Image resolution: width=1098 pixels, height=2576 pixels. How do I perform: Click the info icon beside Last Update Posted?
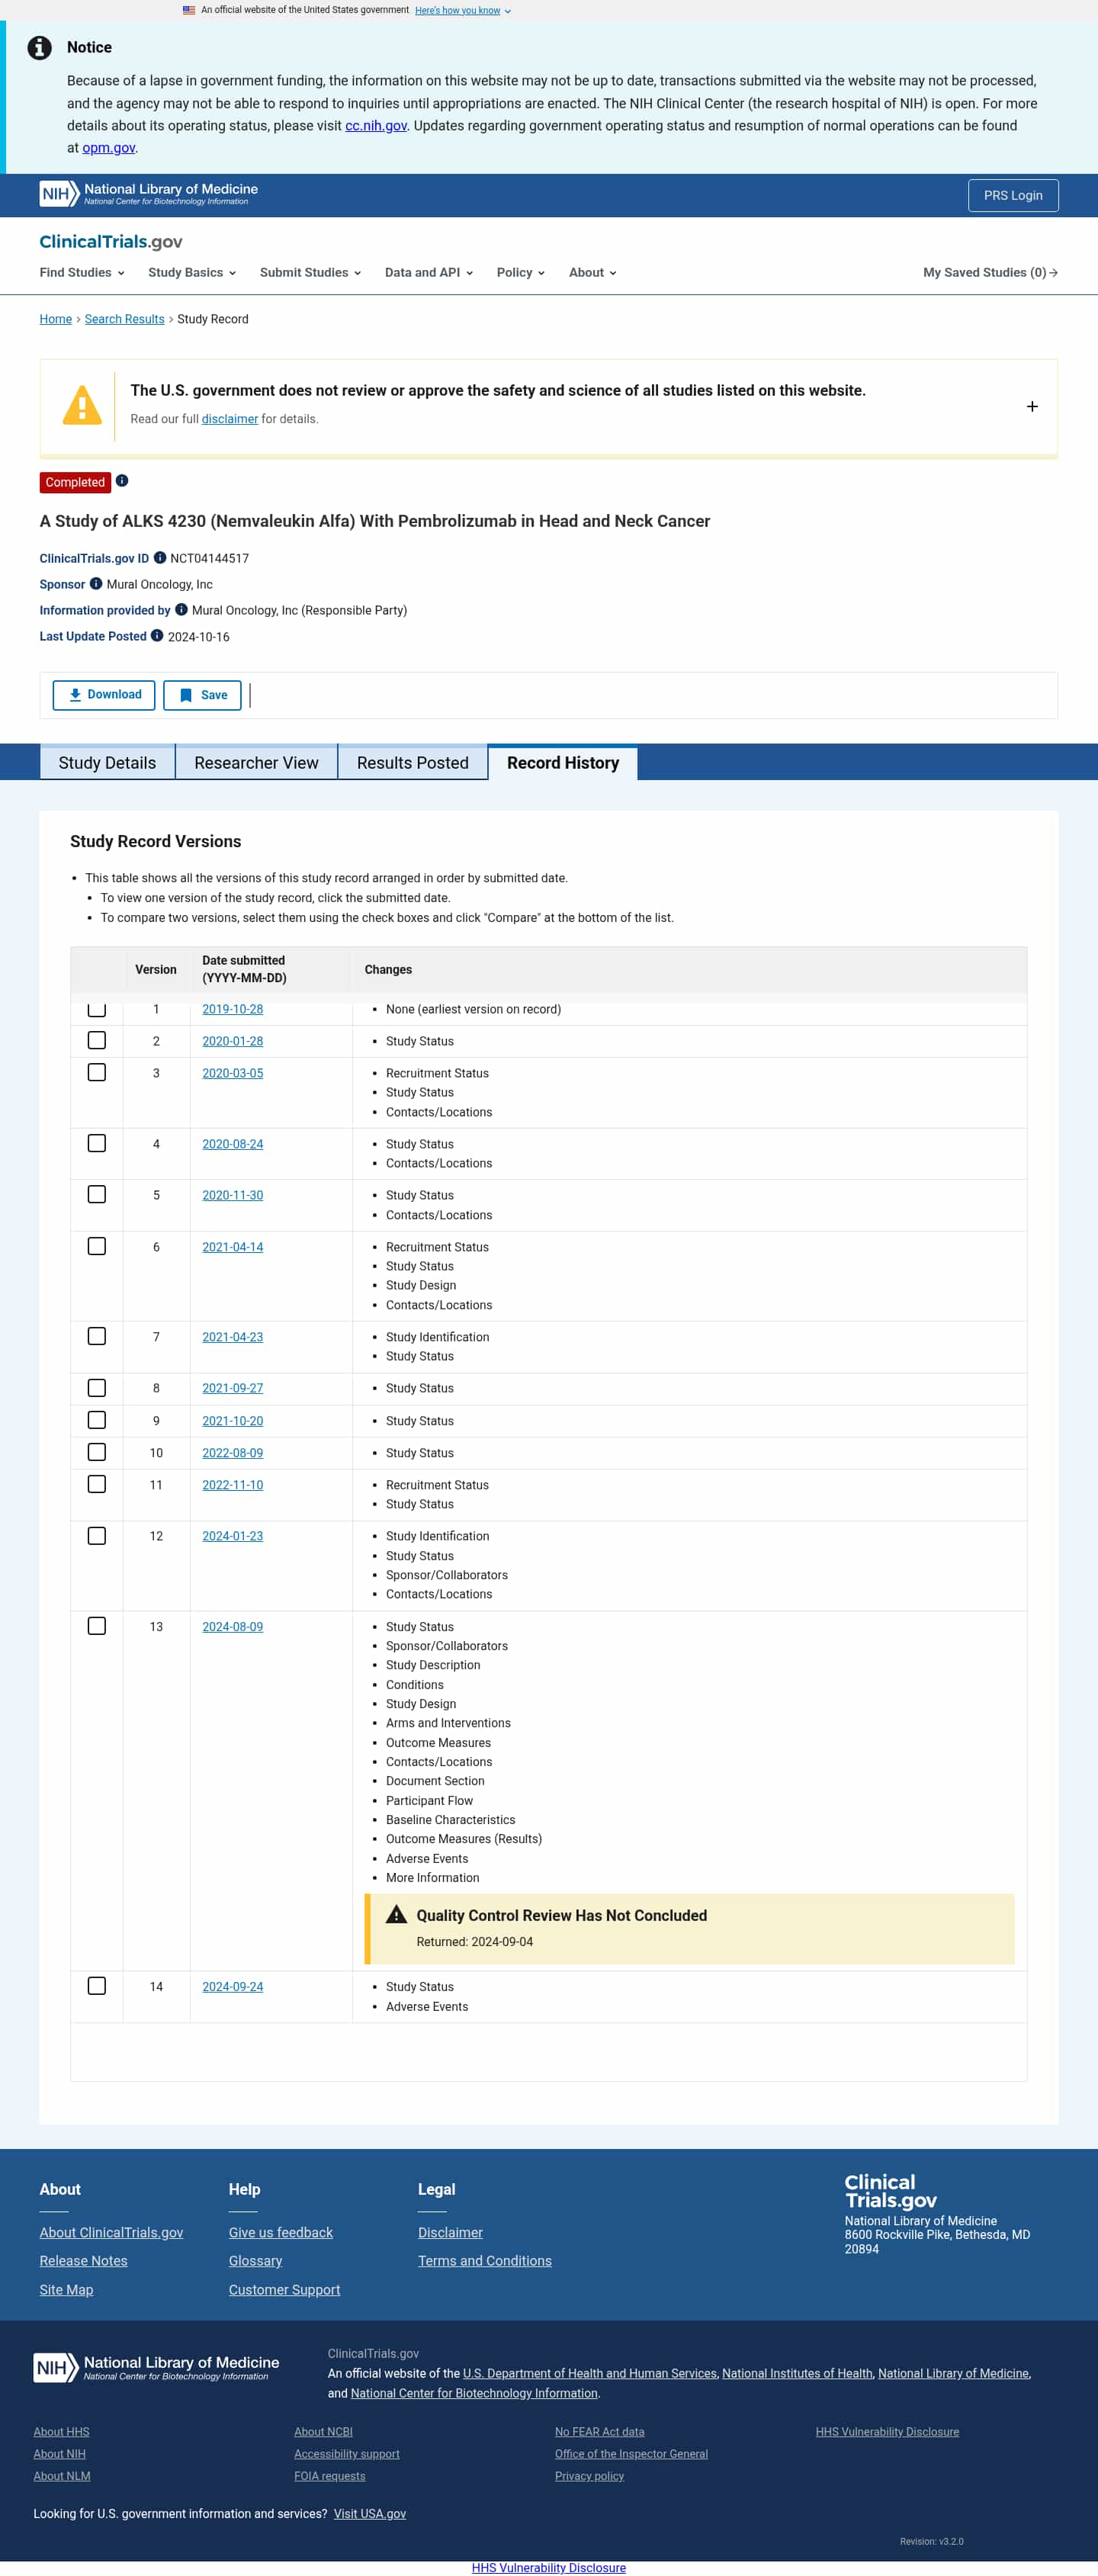157,636
